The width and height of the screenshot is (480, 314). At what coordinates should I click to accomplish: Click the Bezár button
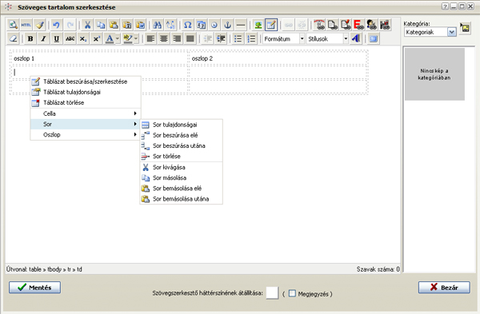click(444, 288)
